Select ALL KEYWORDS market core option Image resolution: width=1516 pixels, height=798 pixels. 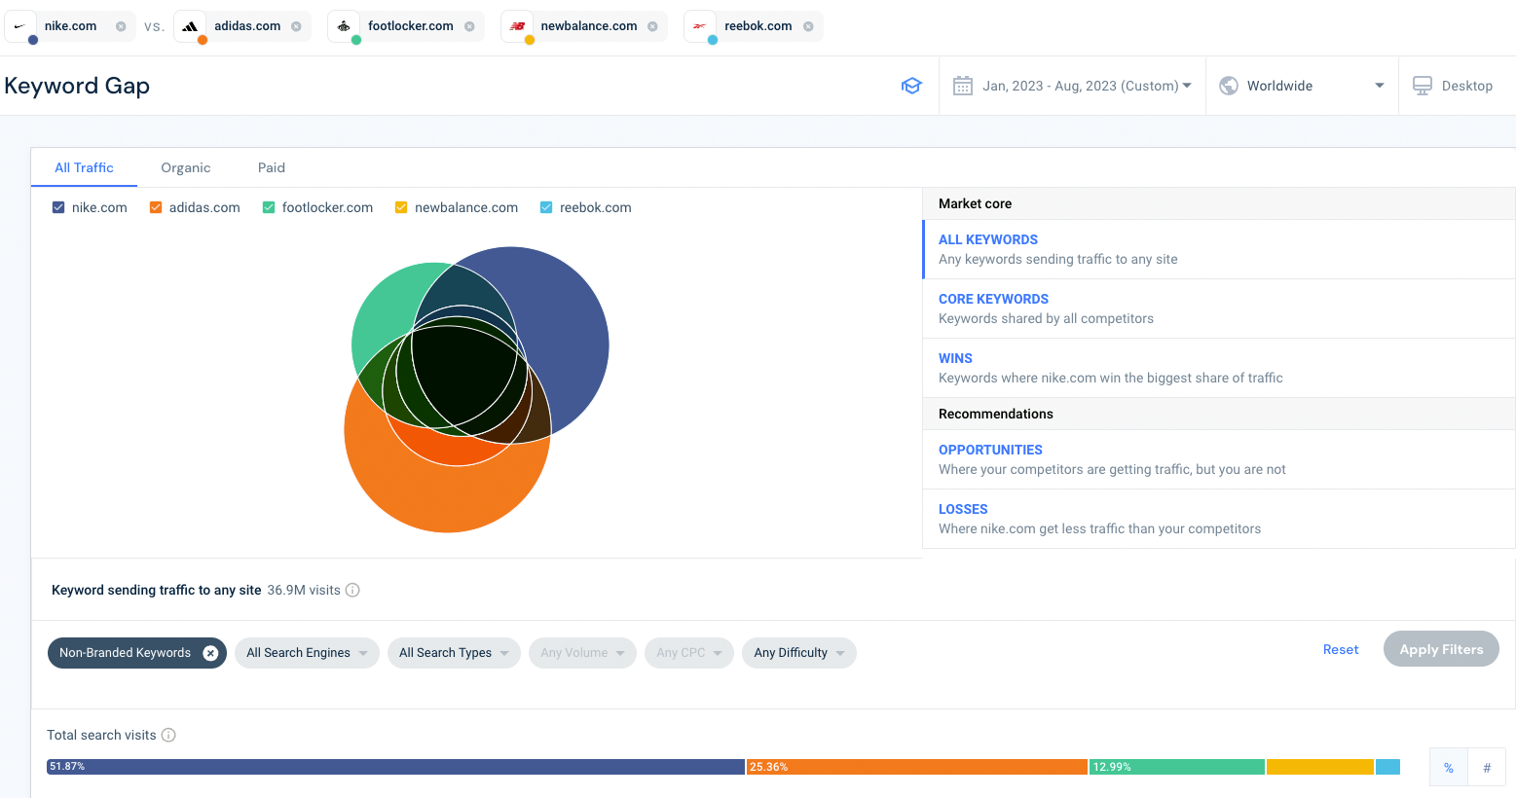pyautogui.click(x=1219, y=249)
